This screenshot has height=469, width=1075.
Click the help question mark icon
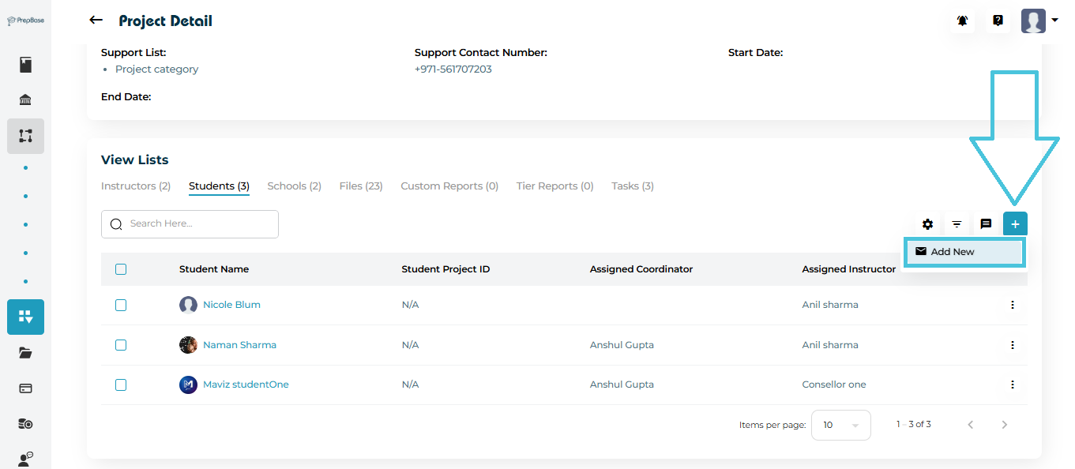coord(998,21)
